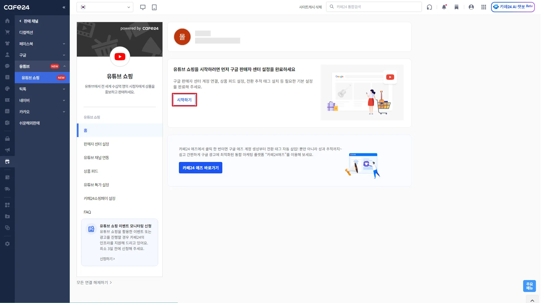Open 판매자 센터 설정 section

pos(120,144)
